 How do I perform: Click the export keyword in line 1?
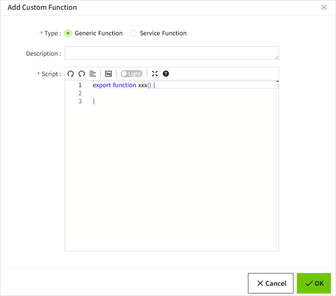(x=102, y=85)
